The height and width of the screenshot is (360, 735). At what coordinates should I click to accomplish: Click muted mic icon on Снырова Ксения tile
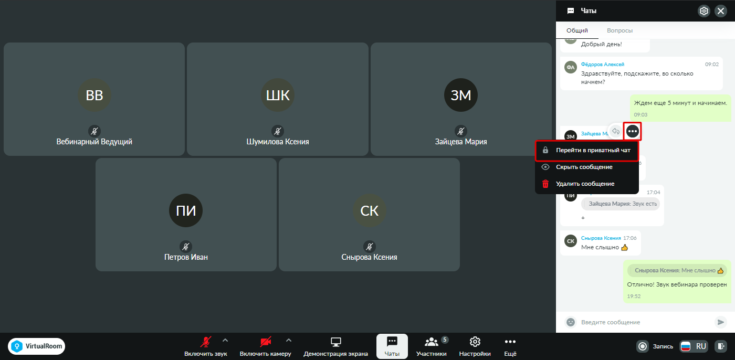pyautogui.click(x=370, y=247)
